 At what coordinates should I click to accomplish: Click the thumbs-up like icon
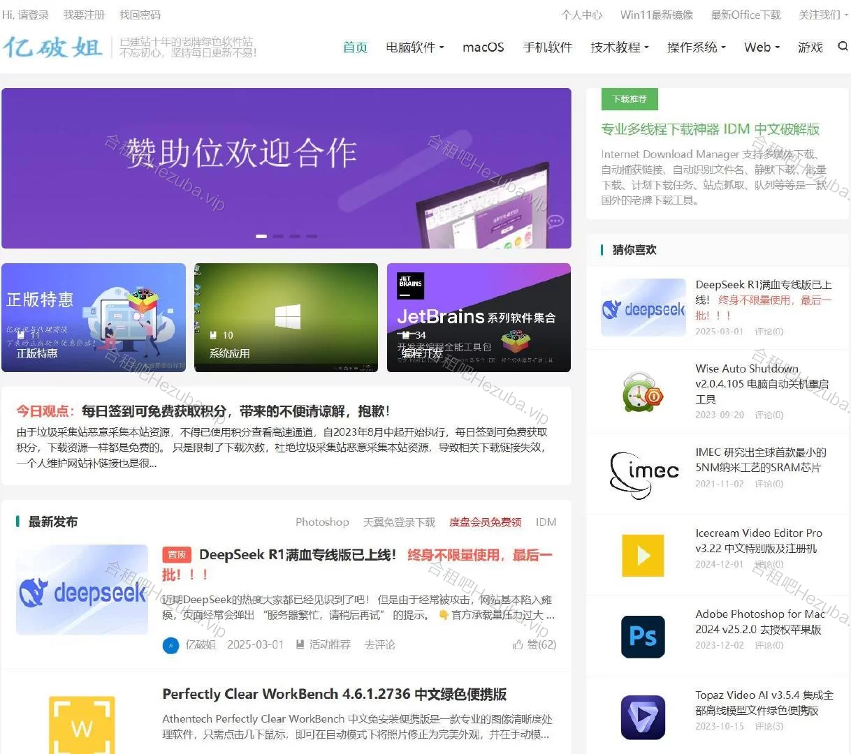[518, 644]
